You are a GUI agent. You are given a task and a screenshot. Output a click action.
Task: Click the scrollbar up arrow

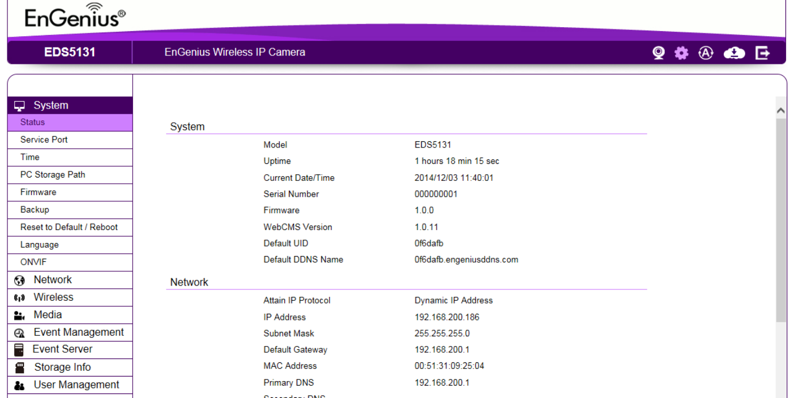pyautogui.click(x=781, y=111)
